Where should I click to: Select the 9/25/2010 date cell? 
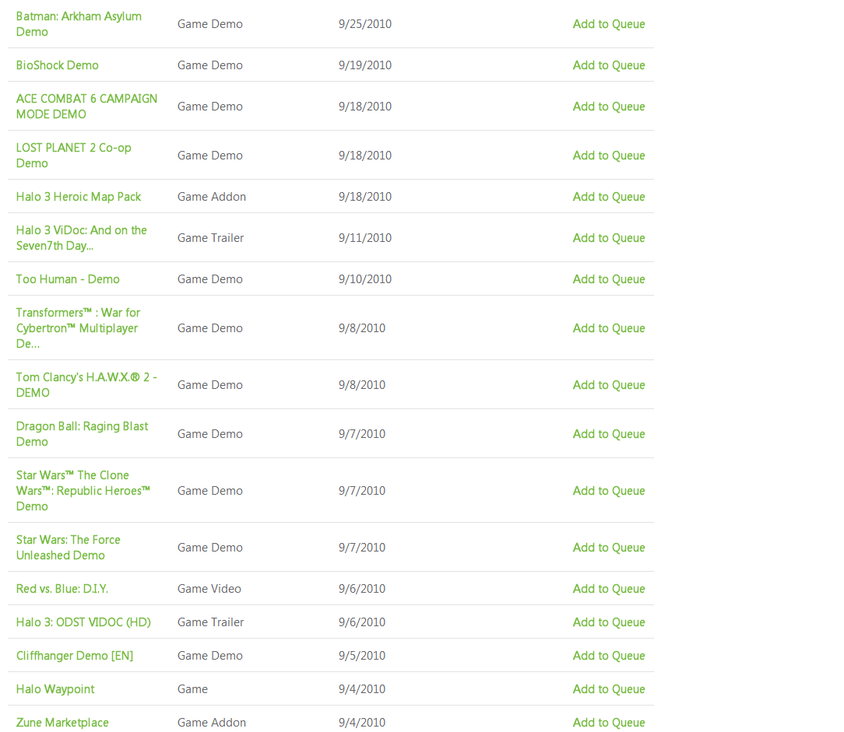tap(365, 24)
